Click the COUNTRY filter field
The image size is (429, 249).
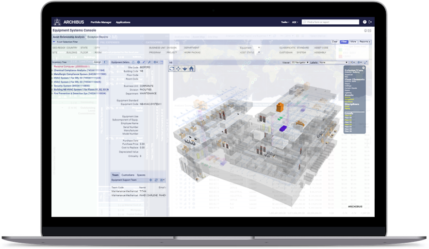pos(72,48)
